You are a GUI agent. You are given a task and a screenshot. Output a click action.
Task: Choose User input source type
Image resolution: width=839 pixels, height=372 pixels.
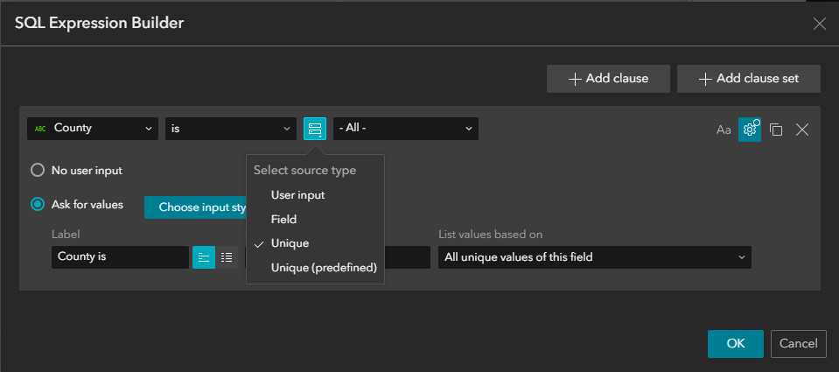[297, 195]
